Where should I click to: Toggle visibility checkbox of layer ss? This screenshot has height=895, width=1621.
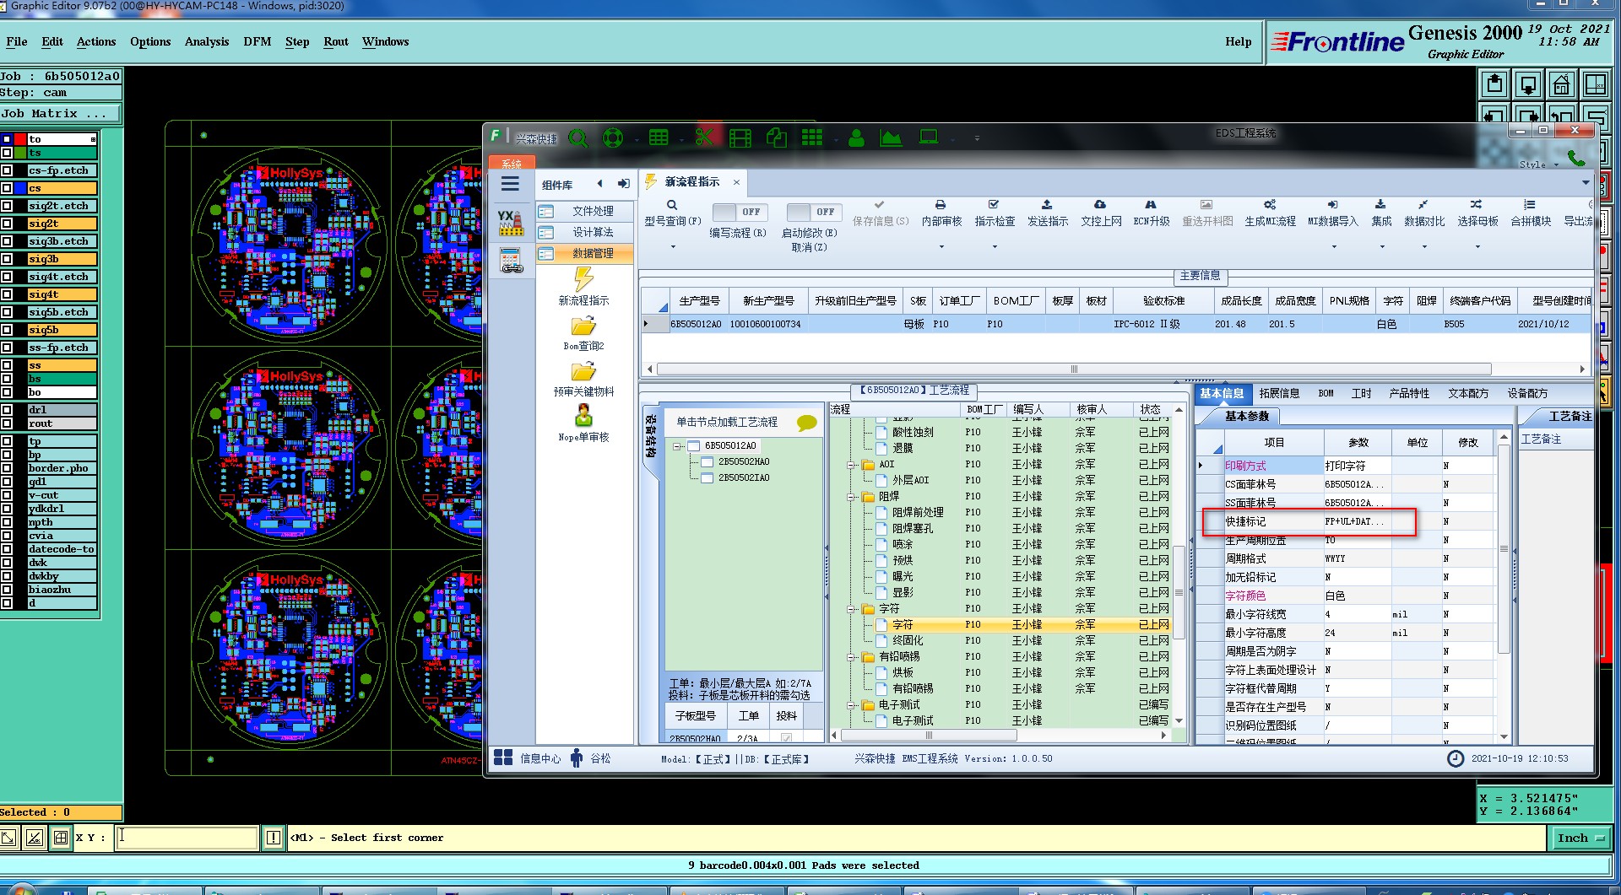[x=7, y=365]
